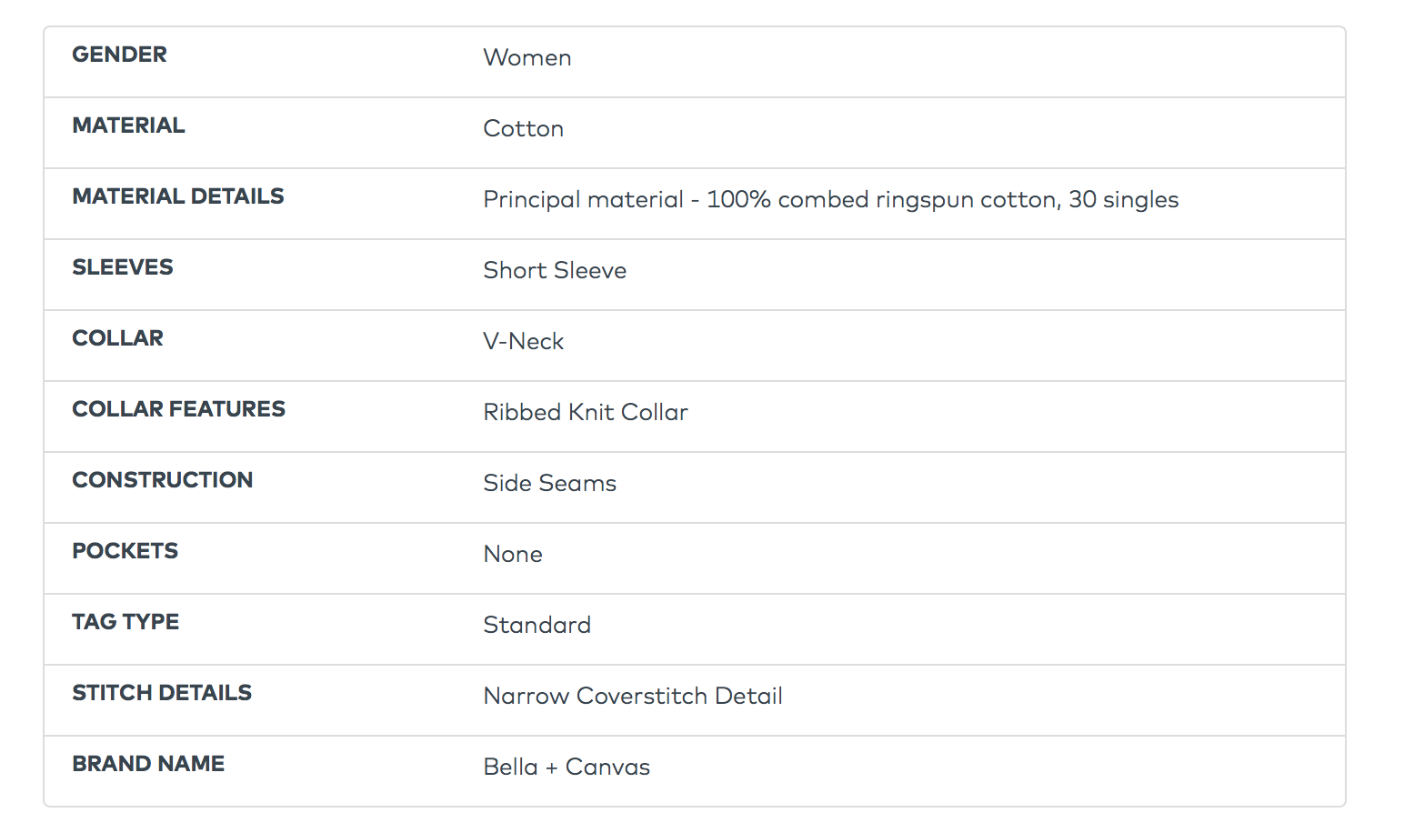The image size is (1404, 833).
Task: Click the MATERIAL DETAILS label
Action: (177, 196)
